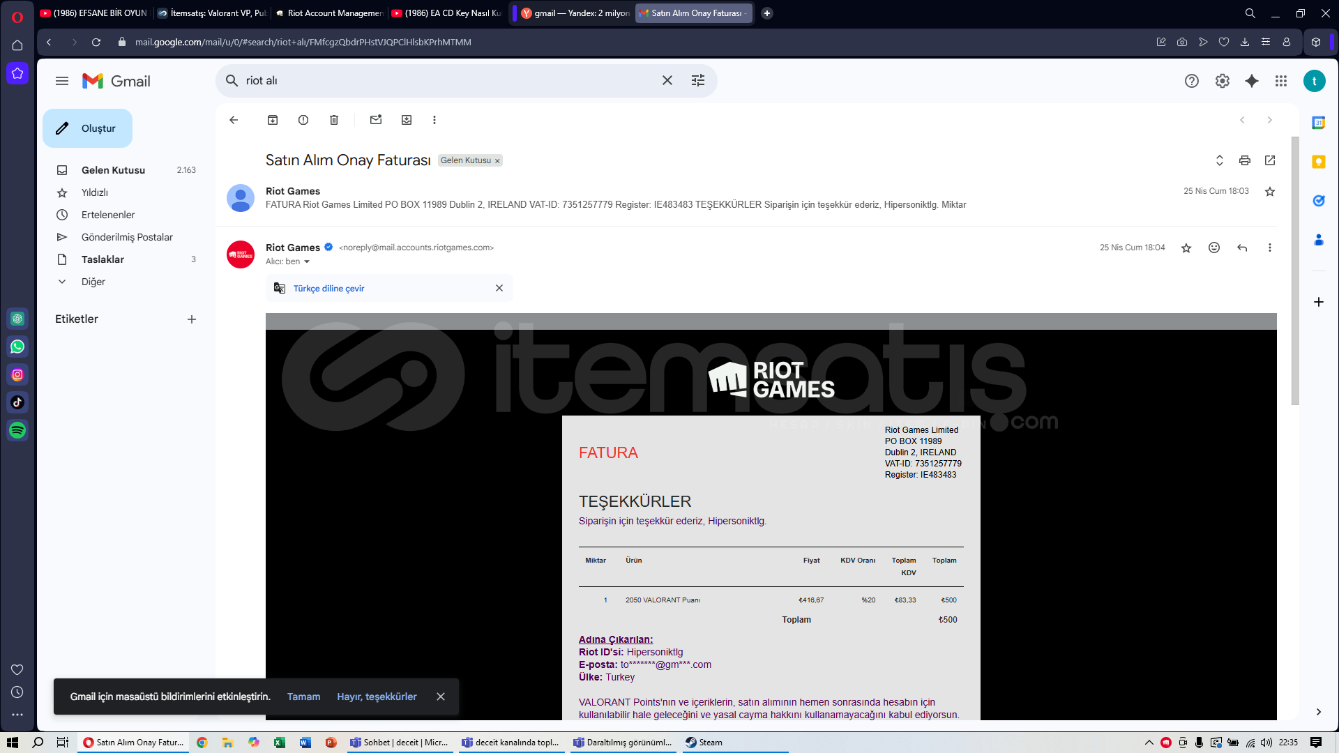Screen dimensions: 1339x753
Task: Open Google Tasks side panel
Action: [x=1318, y=201]
